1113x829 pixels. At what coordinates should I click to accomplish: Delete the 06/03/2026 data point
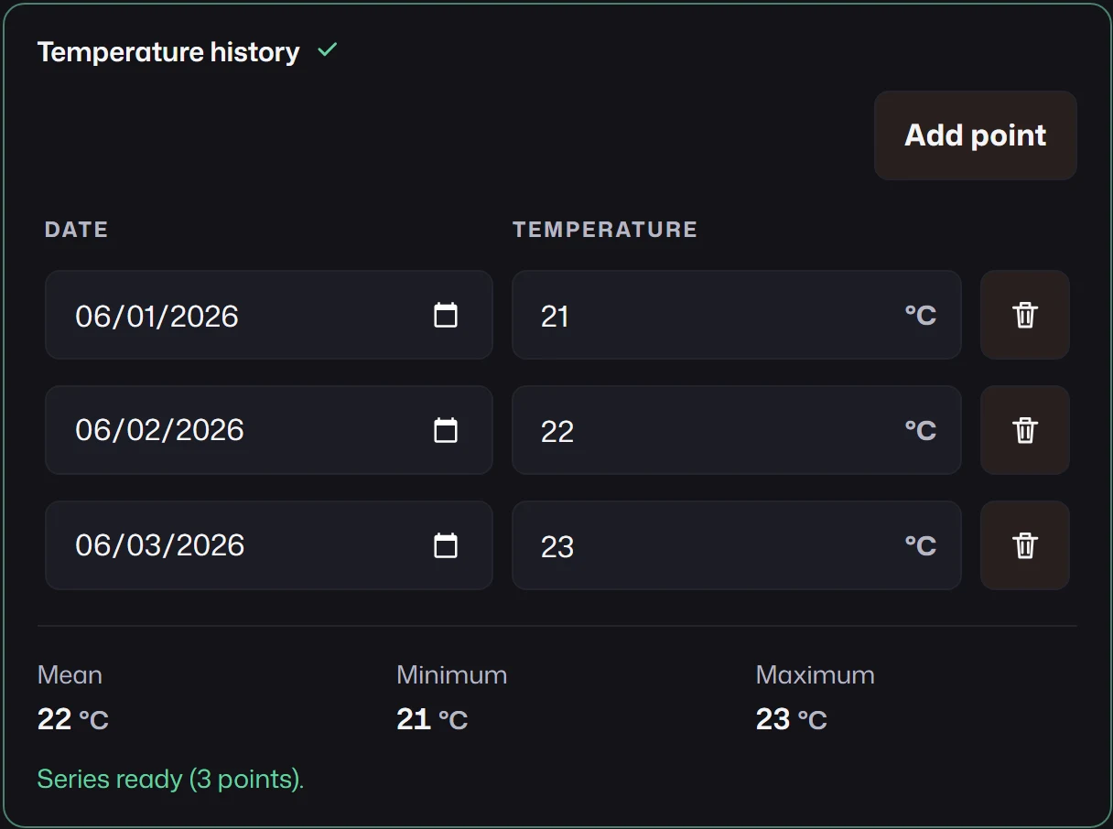tap(1025, 545)
